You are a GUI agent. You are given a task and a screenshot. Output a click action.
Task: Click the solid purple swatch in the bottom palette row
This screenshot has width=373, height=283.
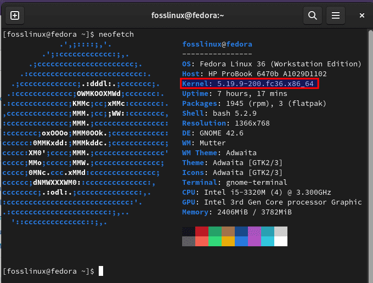pos(255,241)
